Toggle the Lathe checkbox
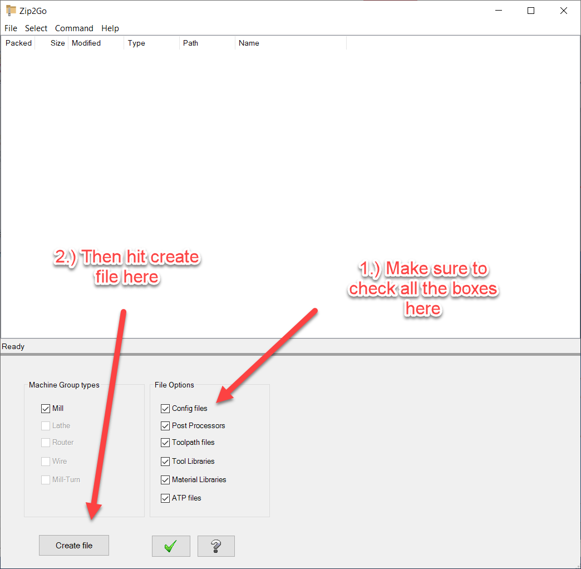581x569 pixels. point(46,425)
